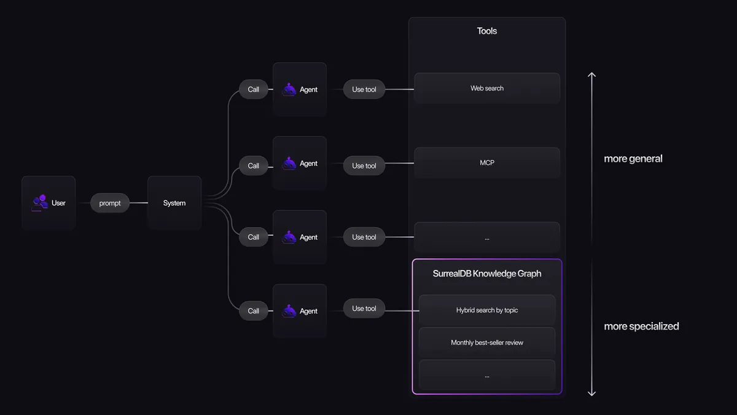Screen dimensions: 737x415
Task: Click the down arrowhead below "more specialized"
Action: click(x=591, y=393)
